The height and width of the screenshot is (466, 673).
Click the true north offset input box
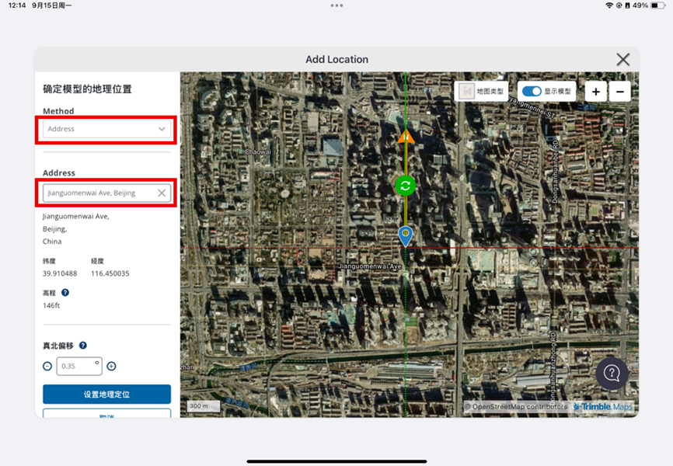pyautogui.click(x=78, y=367)
